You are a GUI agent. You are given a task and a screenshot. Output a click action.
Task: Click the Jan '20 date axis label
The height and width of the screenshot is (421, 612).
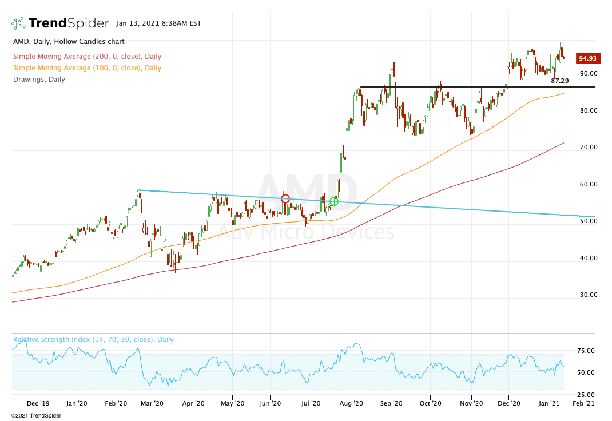[x=77, y=403]
